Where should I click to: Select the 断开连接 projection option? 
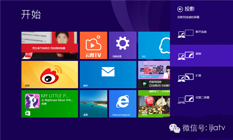coord(201,34)
